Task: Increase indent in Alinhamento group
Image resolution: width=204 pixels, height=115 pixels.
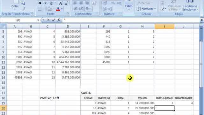Action: [81, 9]
